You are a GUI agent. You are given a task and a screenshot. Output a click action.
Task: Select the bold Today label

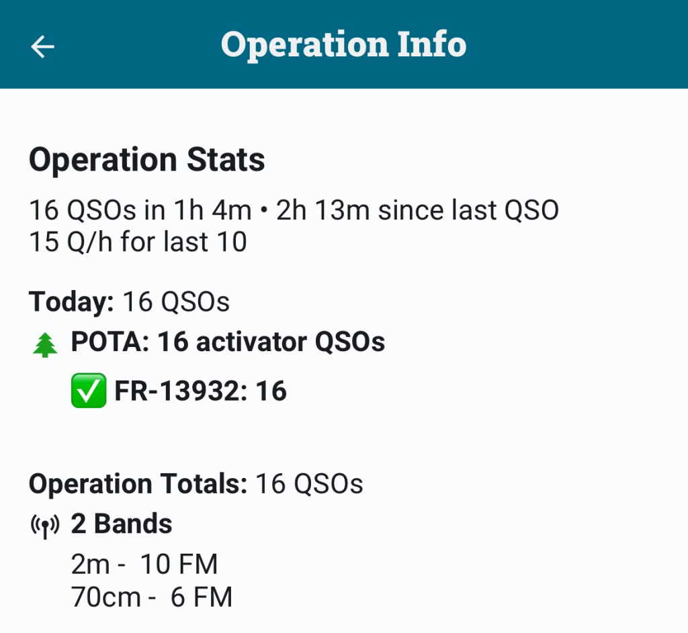[x=71, y=302]
